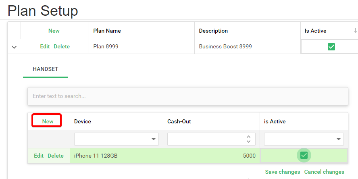Click Cancel changes
Viewport: 358px width, 179px height.
[x=324, y=172]
